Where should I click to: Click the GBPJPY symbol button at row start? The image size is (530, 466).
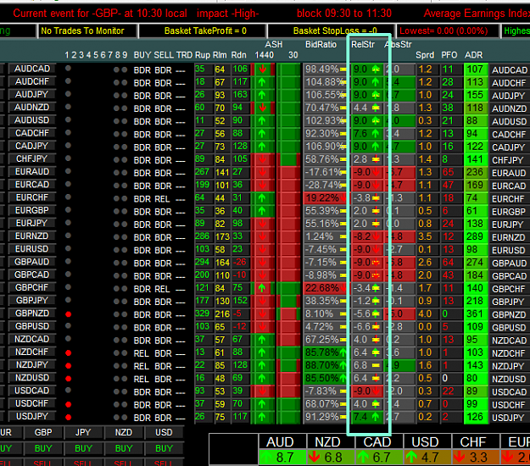tap(32, 301)
